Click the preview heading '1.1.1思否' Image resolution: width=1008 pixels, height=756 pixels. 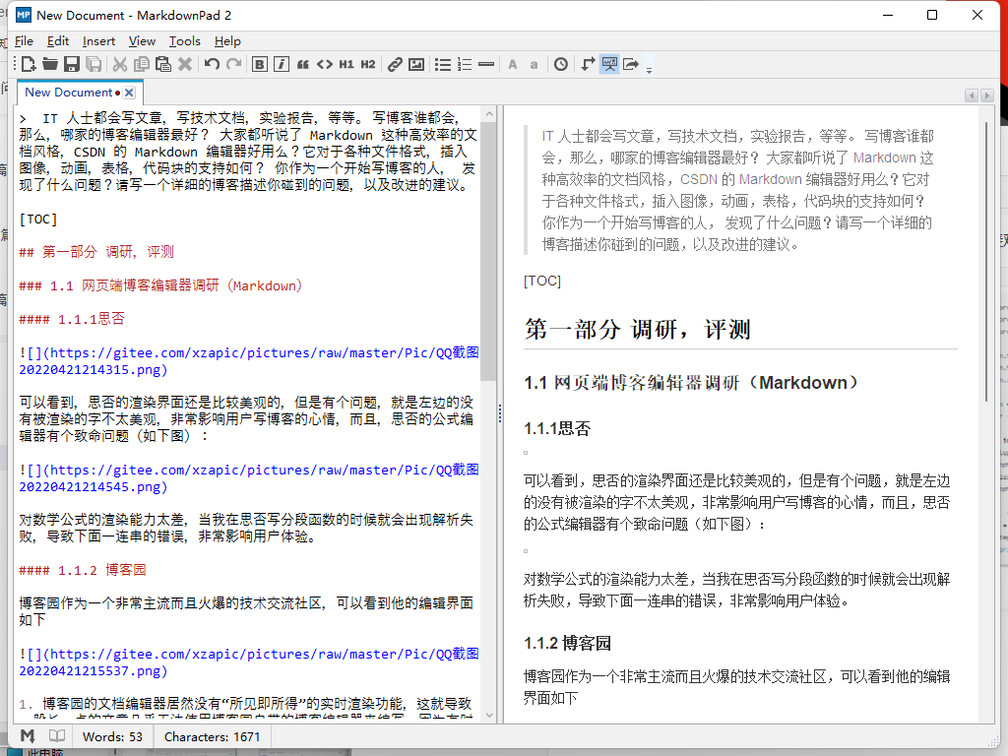point(557,429)
